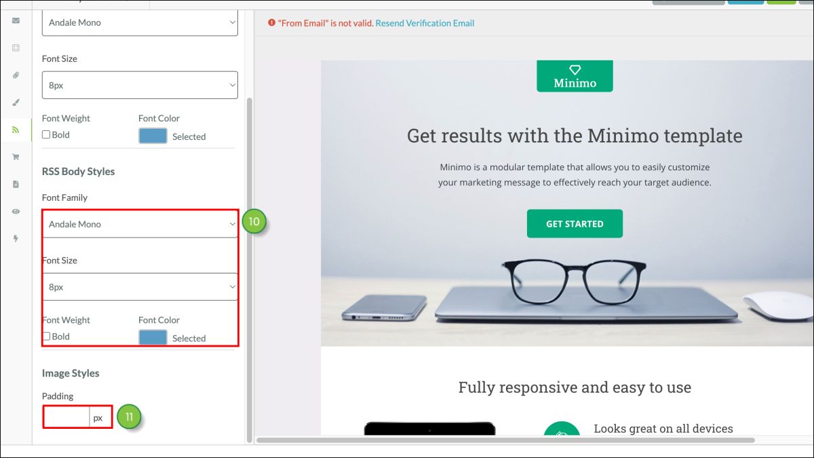Click the document page icon in sidebar
The image size is (814, 458).
(16, 184)
